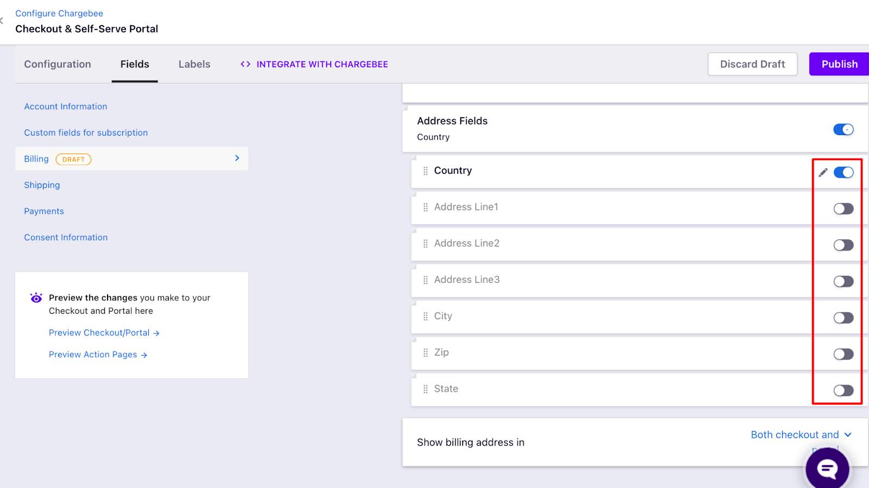Screen dimensions: 869x488
Task: Open the Show billing address in dropdown
Action: (x=801, y=435)
